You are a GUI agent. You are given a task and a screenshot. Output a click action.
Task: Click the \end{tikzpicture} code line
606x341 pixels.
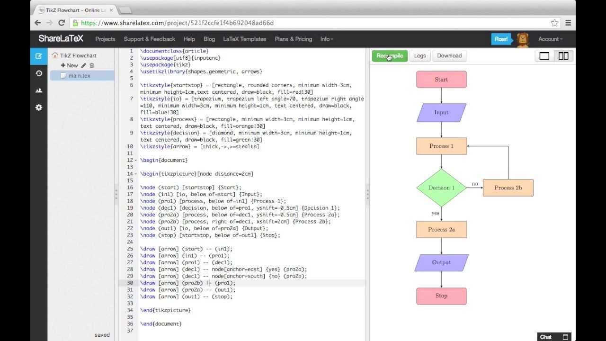(165, 310)
